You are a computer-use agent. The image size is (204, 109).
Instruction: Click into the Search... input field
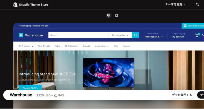coord(78,35)
